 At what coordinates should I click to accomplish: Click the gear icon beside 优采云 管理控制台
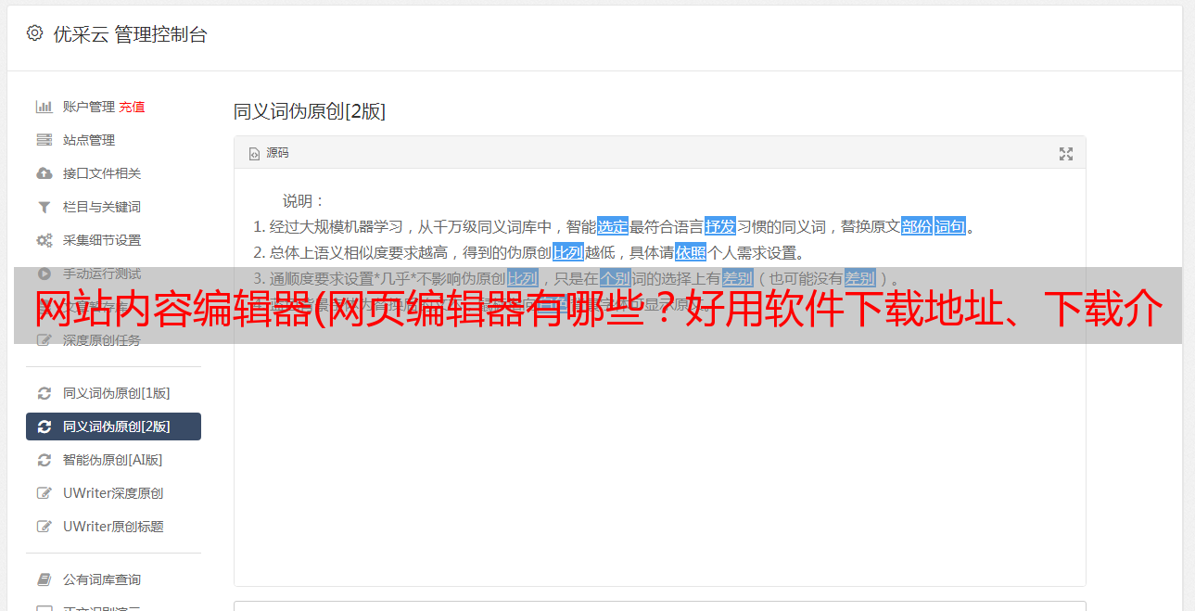point(34,33)
